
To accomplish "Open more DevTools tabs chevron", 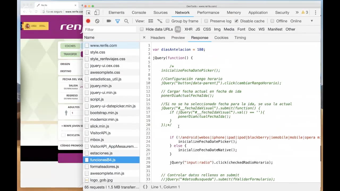I will pos(297,12).
